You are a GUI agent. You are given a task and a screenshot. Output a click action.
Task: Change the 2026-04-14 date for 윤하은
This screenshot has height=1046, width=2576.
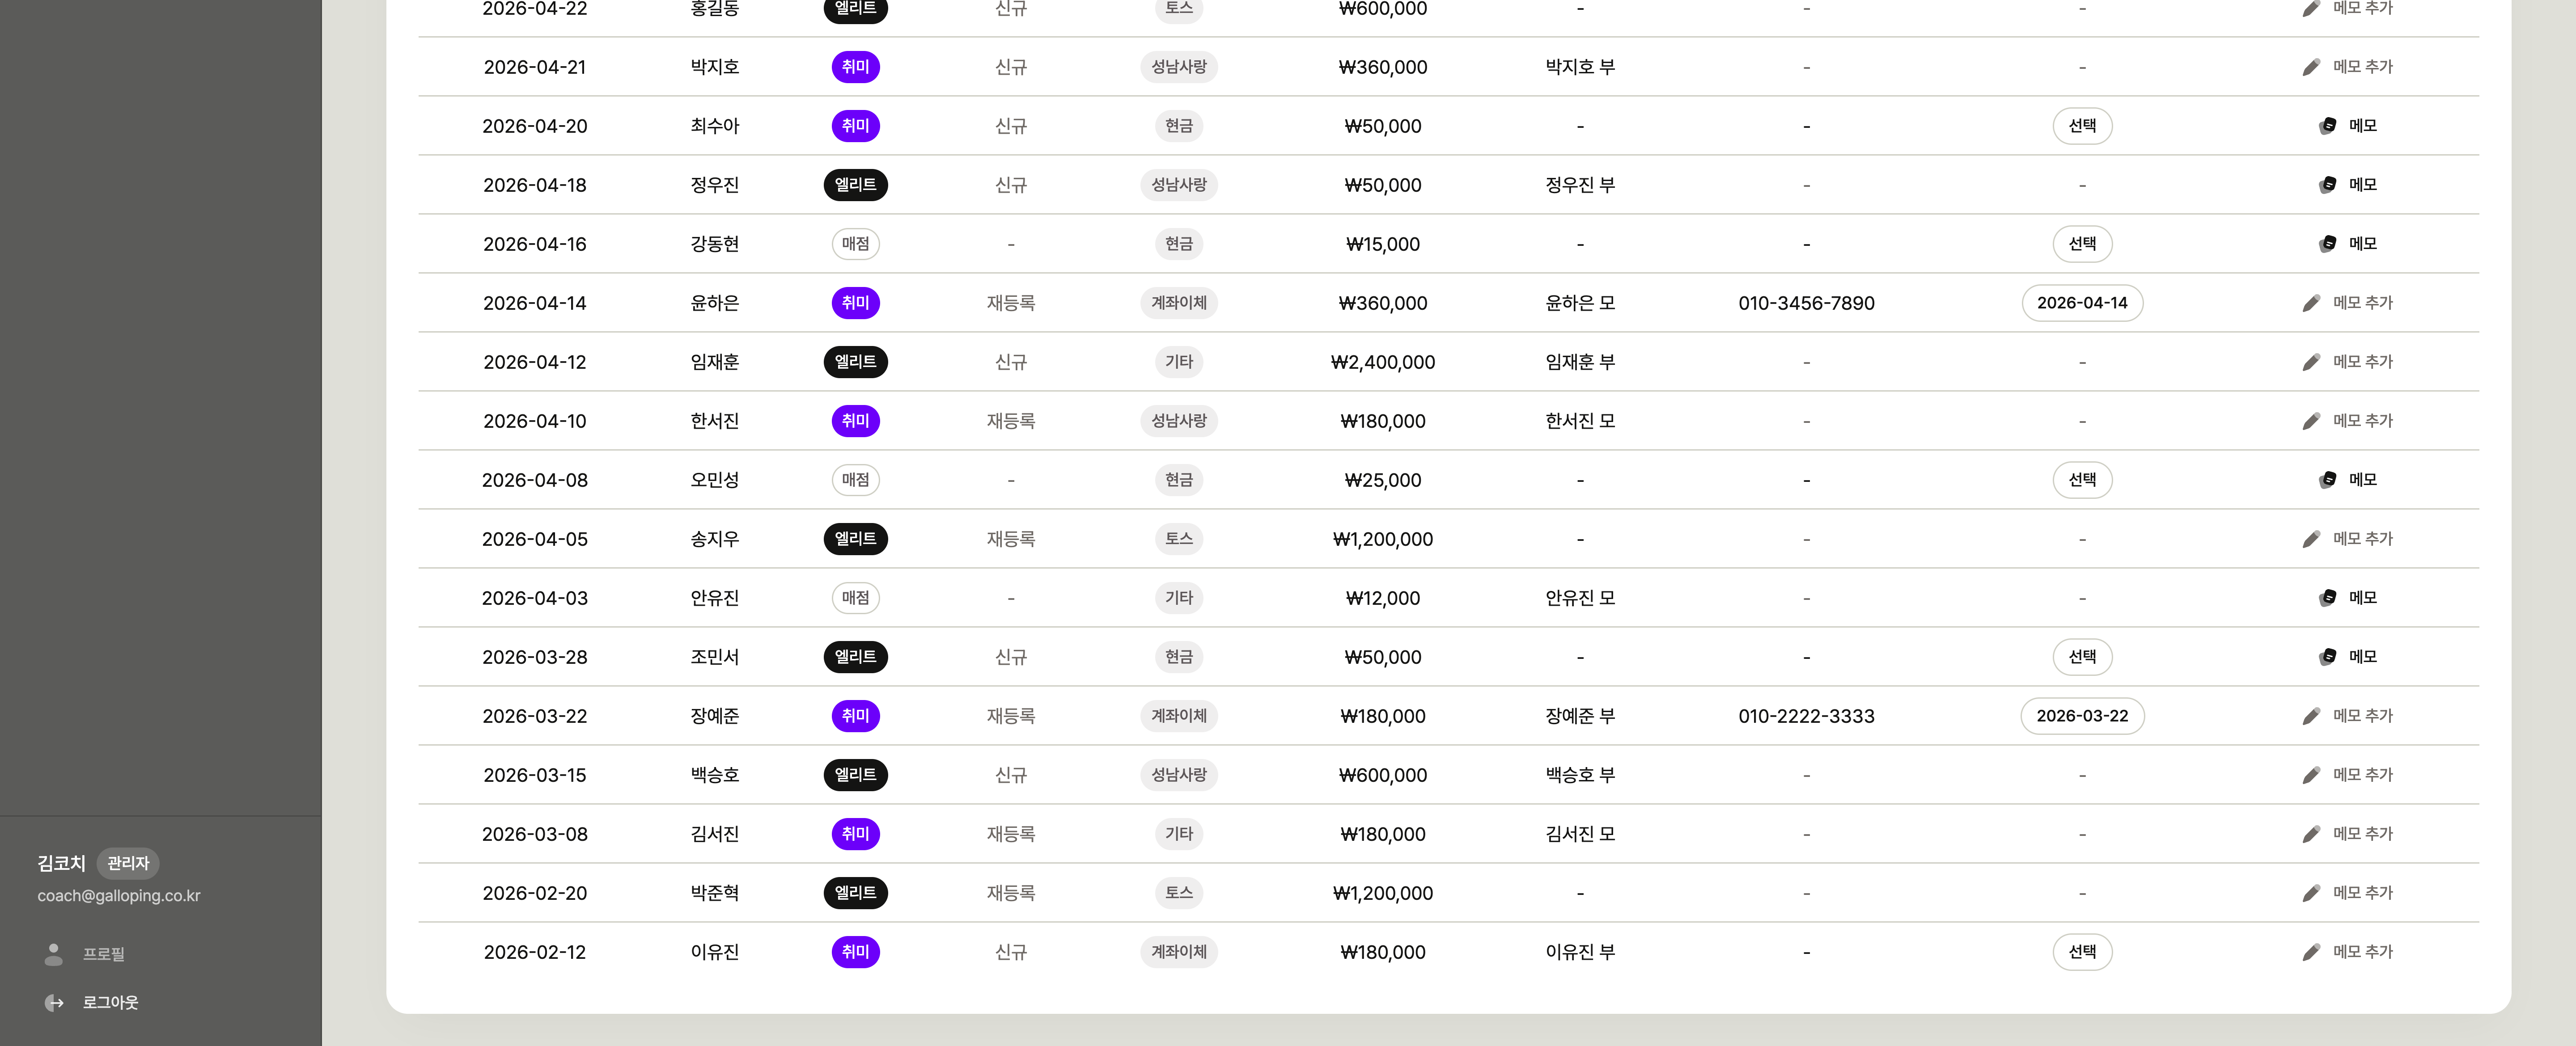coord(2082,303)
